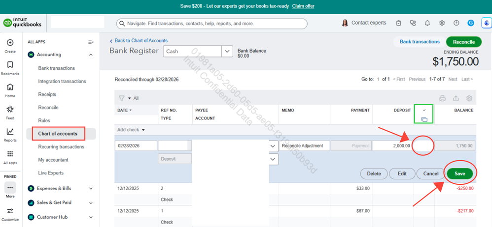
Task: Click in the Navigate search box
Action: coord(212,24)
